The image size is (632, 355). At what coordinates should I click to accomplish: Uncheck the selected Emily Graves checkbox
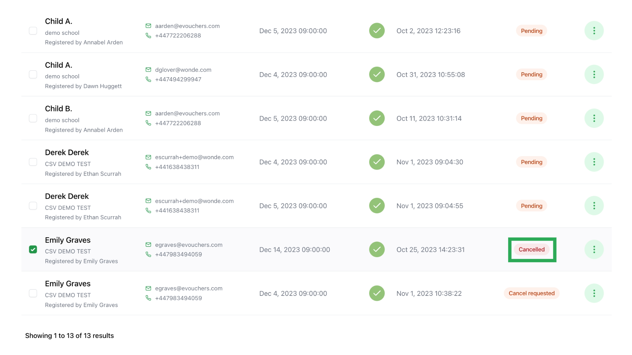[x=33, y=249]
